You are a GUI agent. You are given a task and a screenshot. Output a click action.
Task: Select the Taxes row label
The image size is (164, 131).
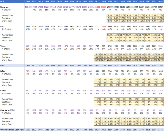3,46
